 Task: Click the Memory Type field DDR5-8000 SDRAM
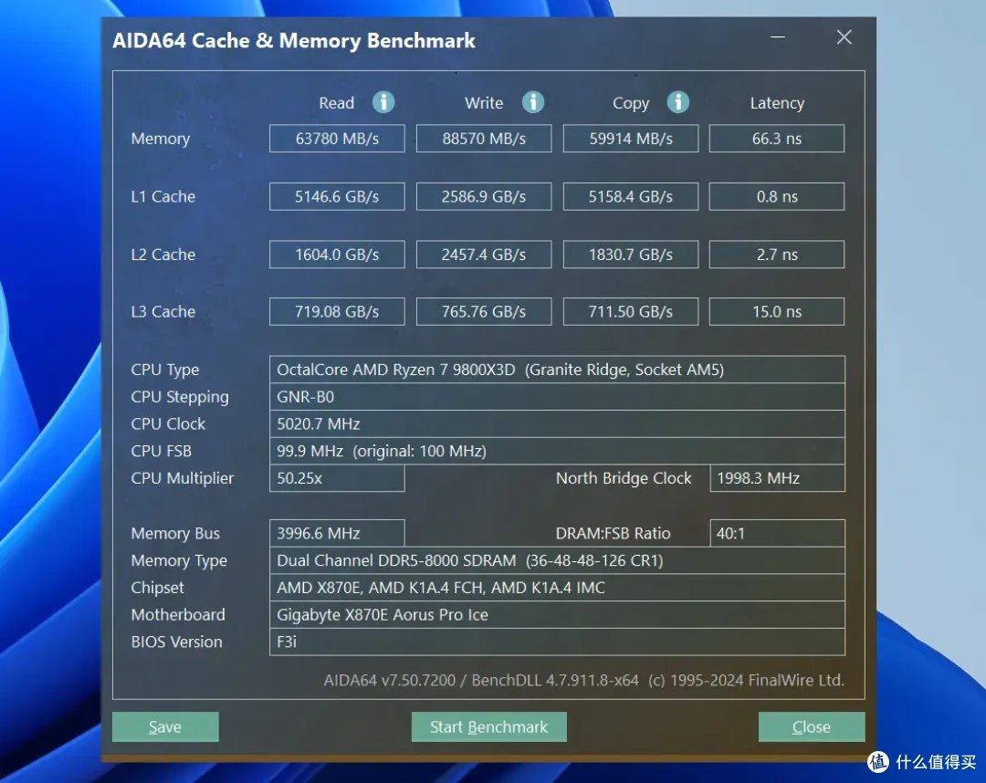click(x=557, y=560)
